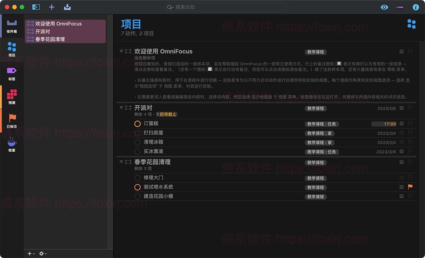Click the eye-shaped view options icon
The image size is (425, 258).
click(x=384, y=7)
